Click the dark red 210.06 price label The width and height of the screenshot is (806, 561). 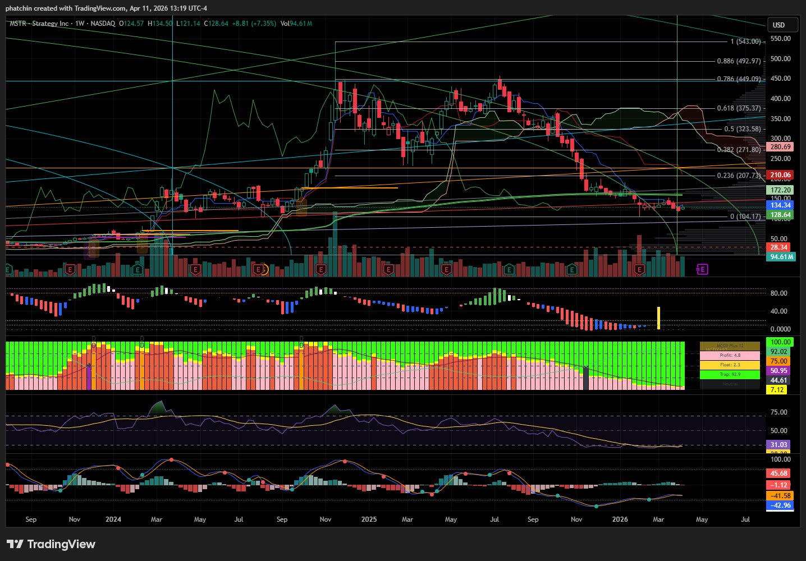[780, 175]
